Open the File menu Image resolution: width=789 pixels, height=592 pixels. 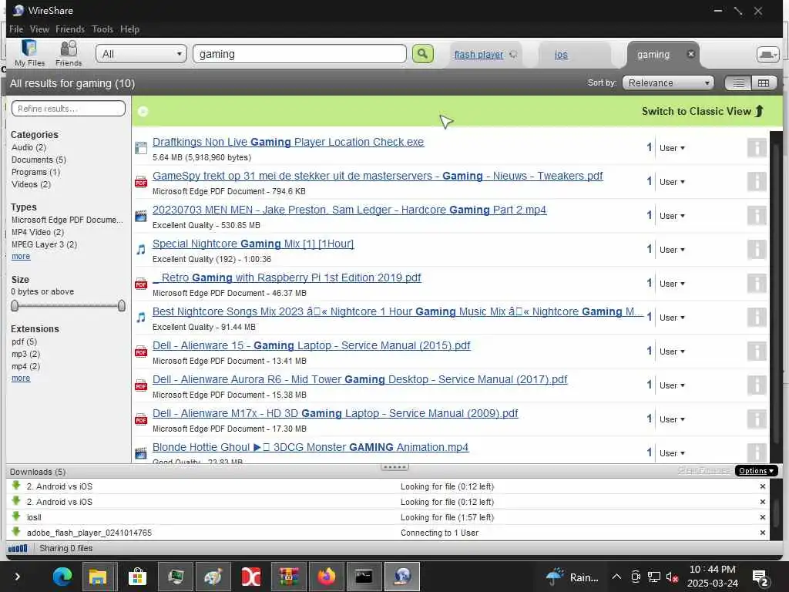(16, 29)
